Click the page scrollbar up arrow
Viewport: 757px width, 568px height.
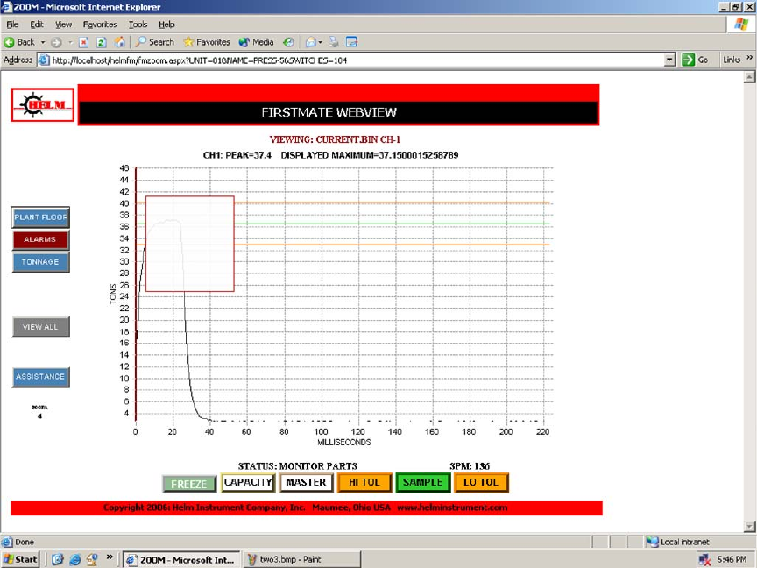point(750,77)
